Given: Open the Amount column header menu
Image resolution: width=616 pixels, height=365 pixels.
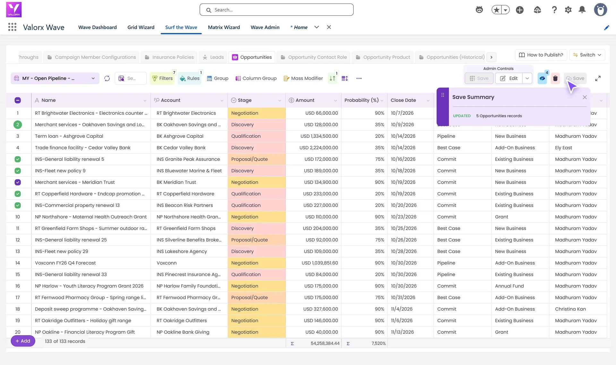Looking at the screenshot, I should [336, 101].
